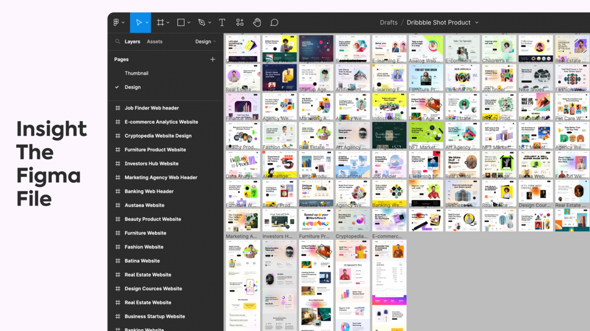Image resolution: width=590 pixels, height=331 pixels.
Task: Switch to the Assets tab
Action: pos(154,42)
